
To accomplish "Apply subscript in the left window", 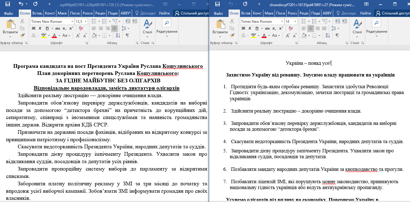I will click(64, 28).
